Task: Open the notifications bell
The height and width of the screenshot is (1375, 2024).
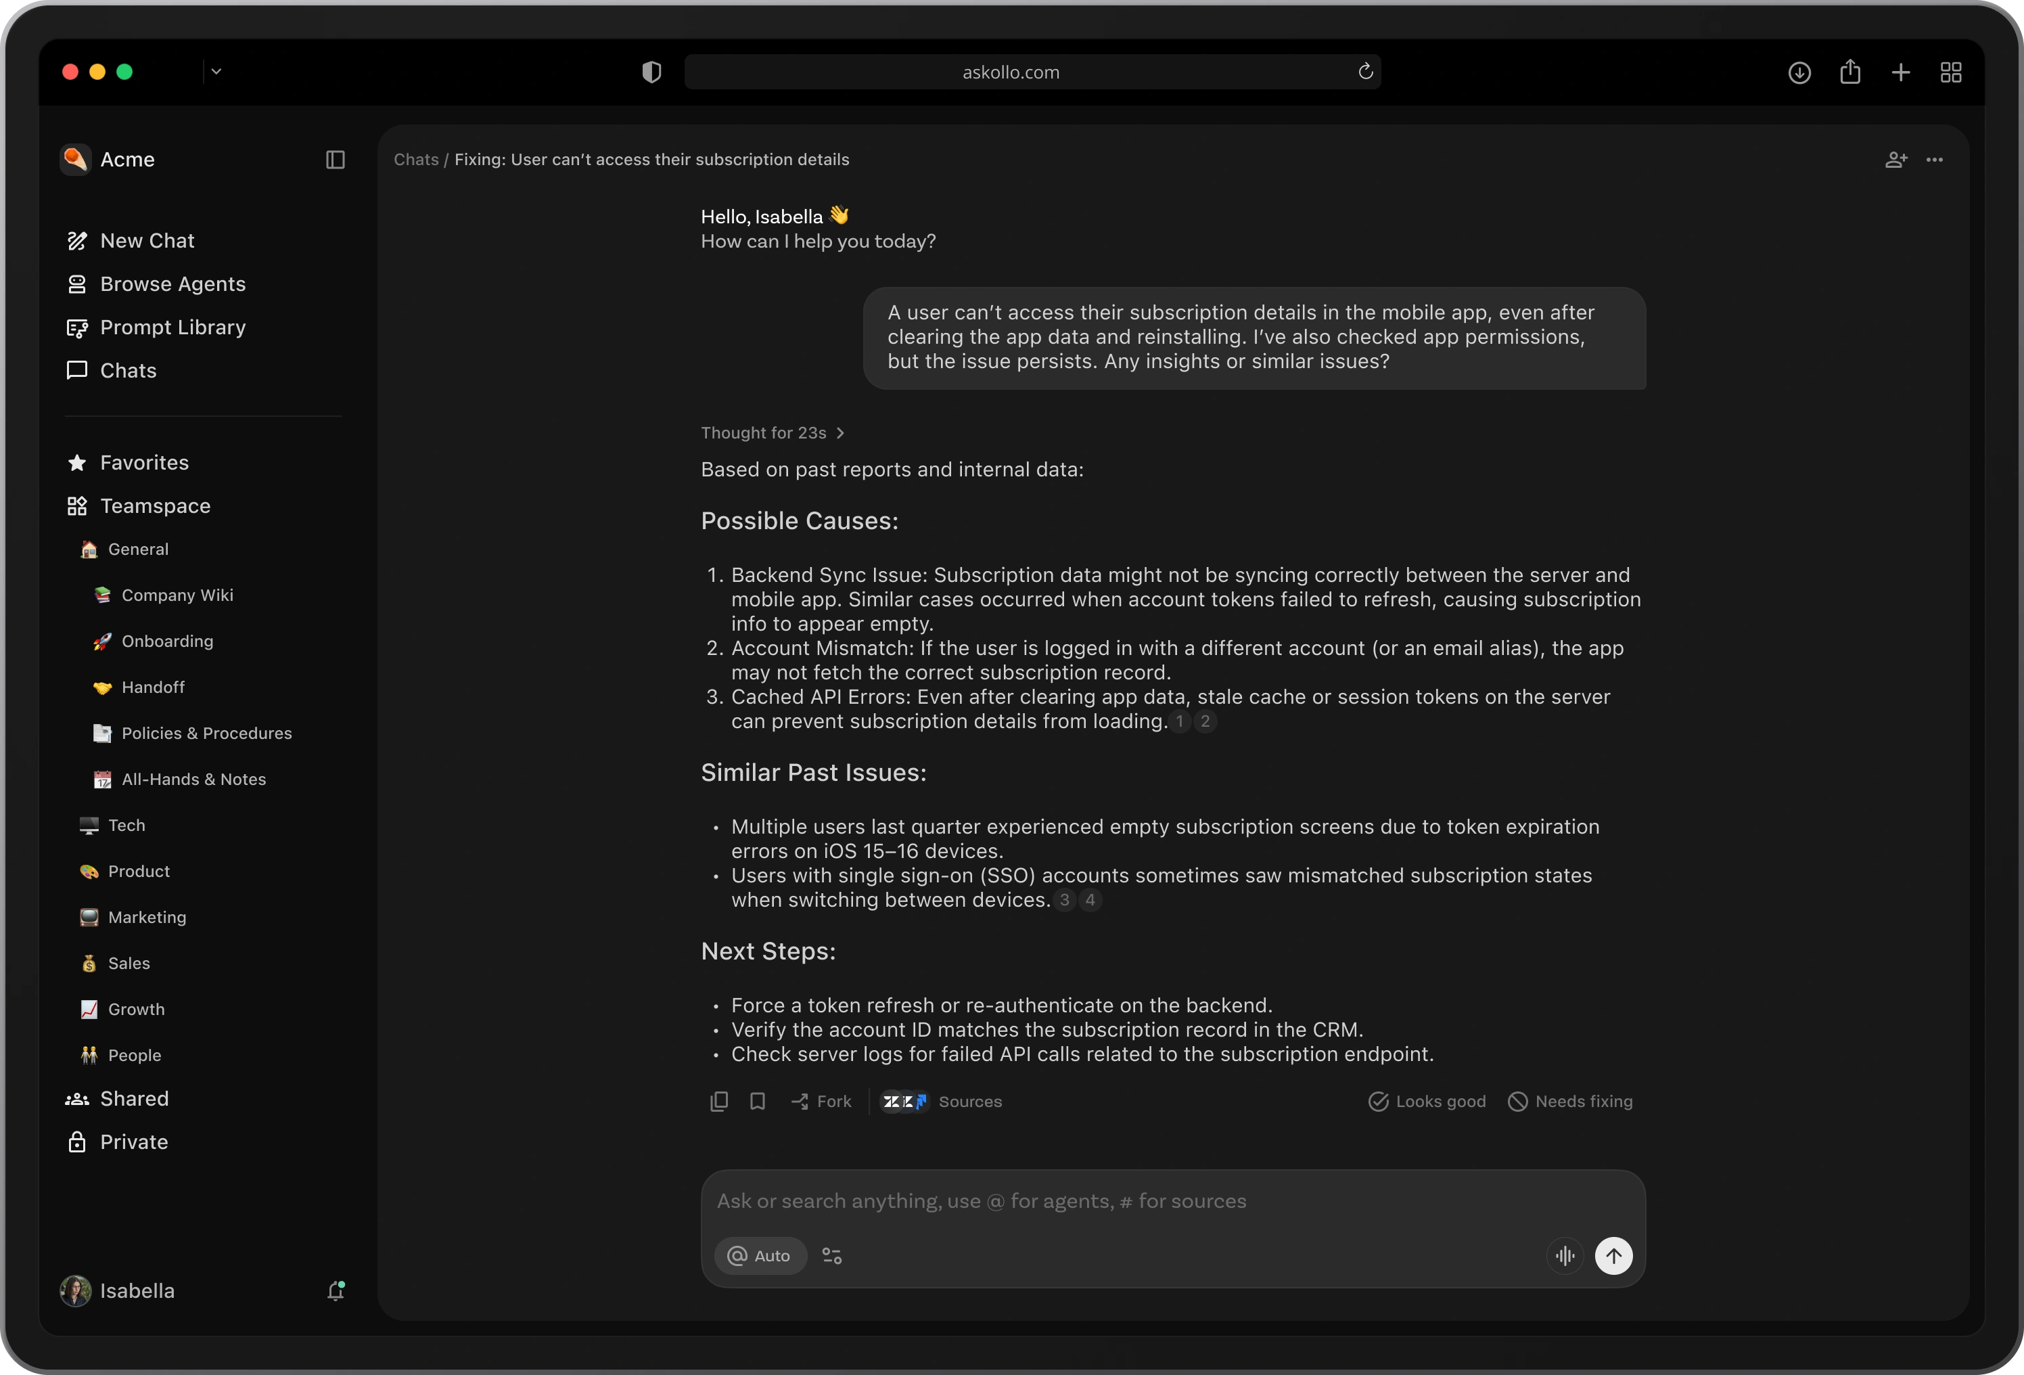Action: pos(336,1290)
